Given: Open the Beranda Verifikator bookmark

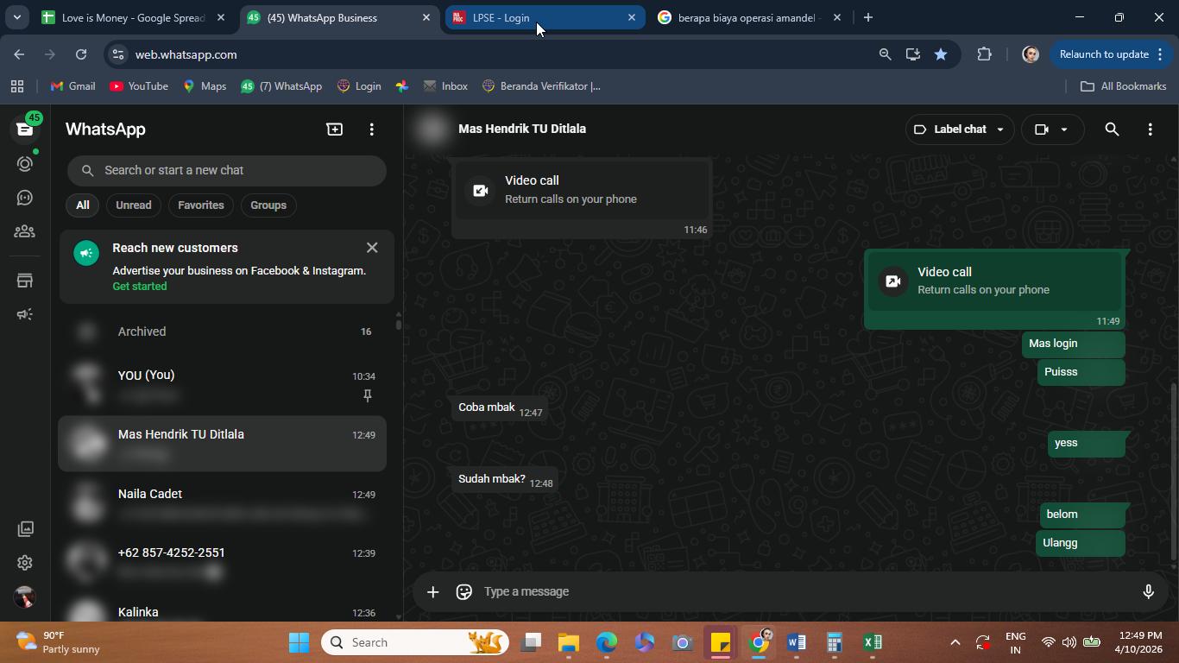Looking at the screenshot, I should click(541, 86).
